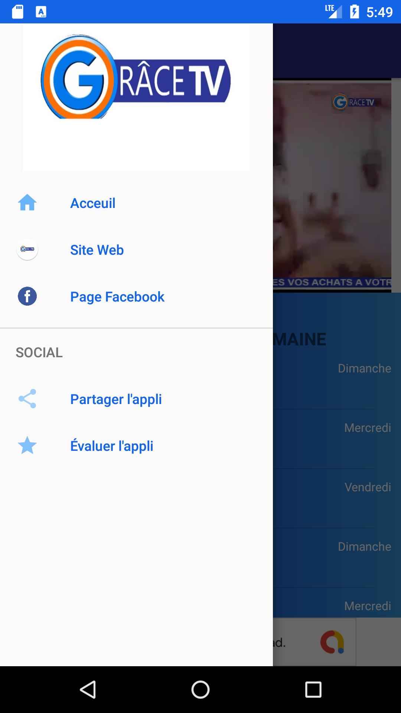The image size is (401, 713).
Task: Select Partager l'appli in the Social section
Action: tap(136, 399)
